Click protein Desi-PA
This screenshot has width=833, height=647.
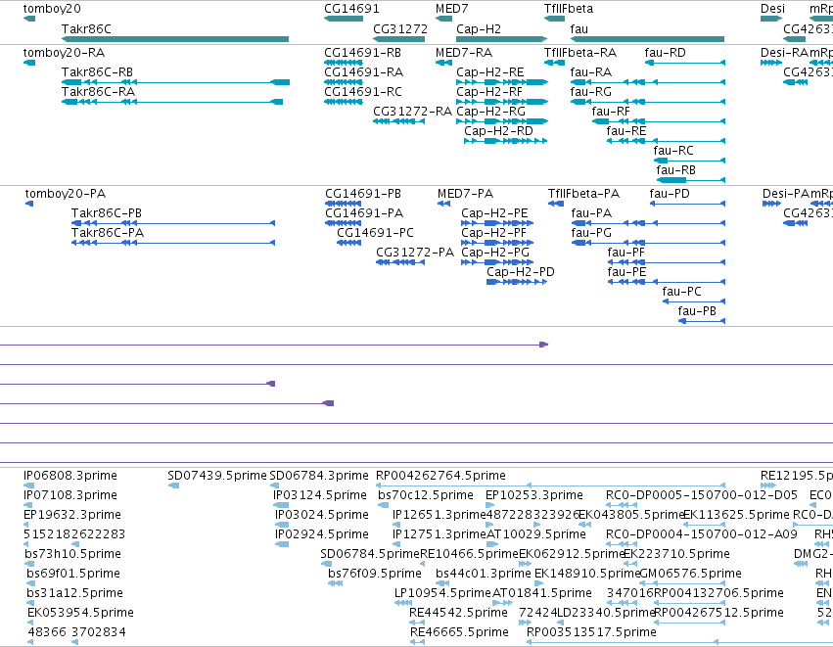point(786,194)
